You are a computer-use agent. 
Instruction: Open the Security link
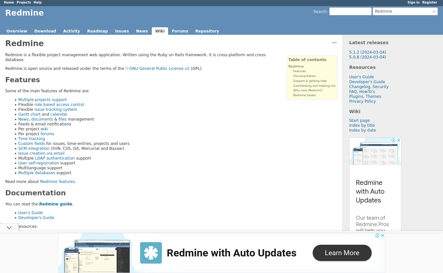click(x=380, y=87)
